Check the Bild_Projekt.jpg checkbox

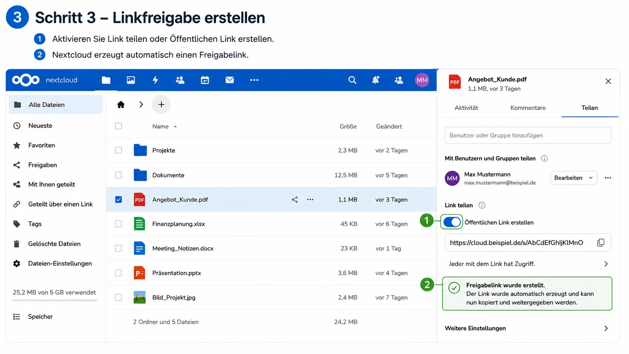[x=119, y=297]
